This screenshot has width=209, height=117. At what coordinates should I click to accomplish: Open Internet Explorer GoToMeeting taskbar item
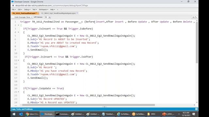[123, 114]
